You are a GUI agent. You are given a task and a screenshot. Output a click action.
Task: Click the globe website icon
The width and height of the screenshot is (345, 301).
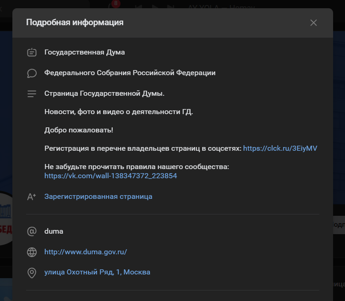32,252
